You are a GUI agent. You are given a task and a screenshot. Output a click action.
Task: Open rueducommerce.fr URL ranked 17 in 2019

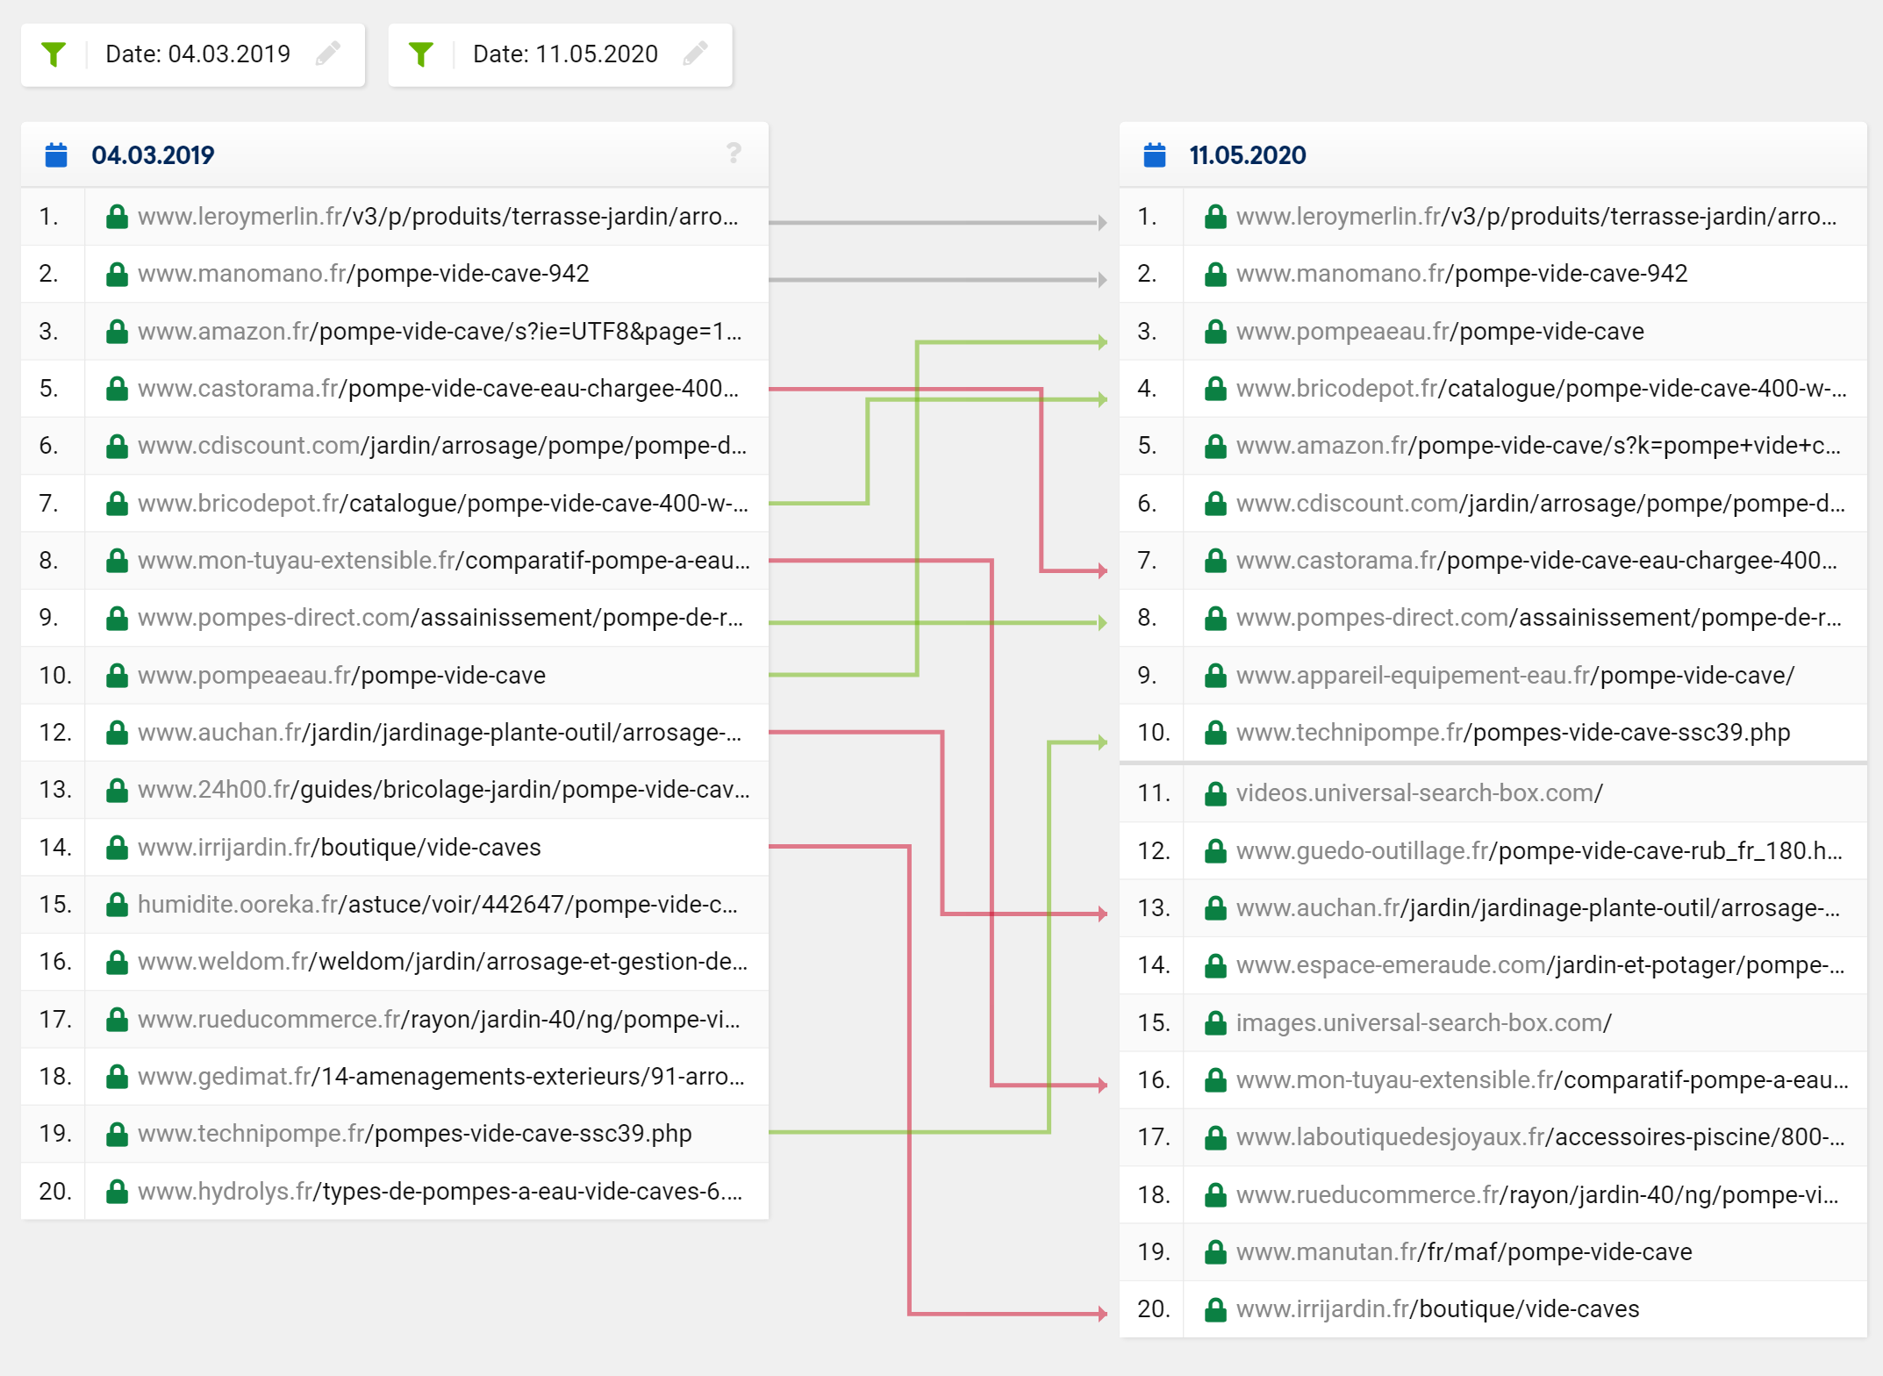tap(439, 1020)
